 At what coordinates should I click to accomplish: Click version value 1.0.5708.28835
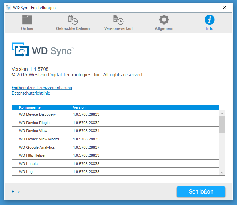pos(86,139)
